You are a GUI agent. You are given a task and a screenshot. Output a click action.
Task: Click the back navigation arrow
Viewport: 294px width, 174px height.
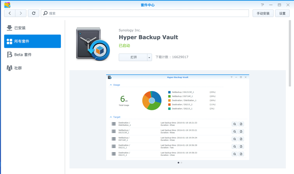tap(10, 13)
